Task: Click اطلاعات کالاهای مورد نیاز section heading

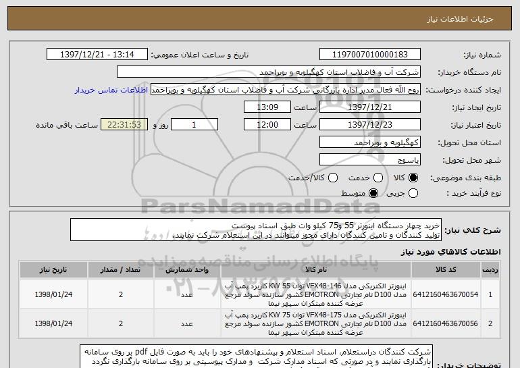Action: (x=450, y=252)
